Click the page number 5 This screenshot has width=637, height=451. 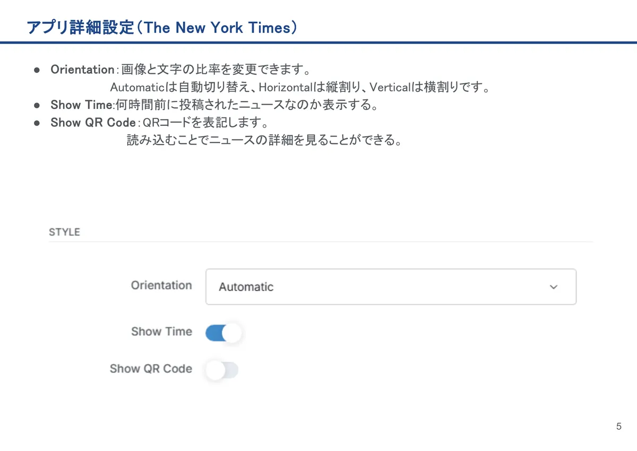619,427
